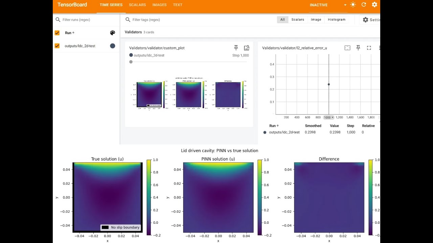Uncheck the outputs/ldc_2d-test run checkbox
Viewport: 433px width, 243px height.
point(57,46)
